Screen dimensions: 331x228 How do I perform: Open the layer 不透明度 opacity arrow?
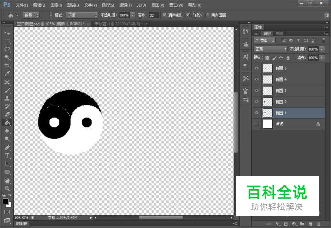pyautogui.click(x=322, y=49)
